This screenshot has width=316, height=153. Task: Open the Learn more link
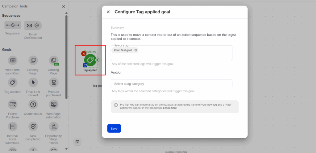tap(170, 108)
